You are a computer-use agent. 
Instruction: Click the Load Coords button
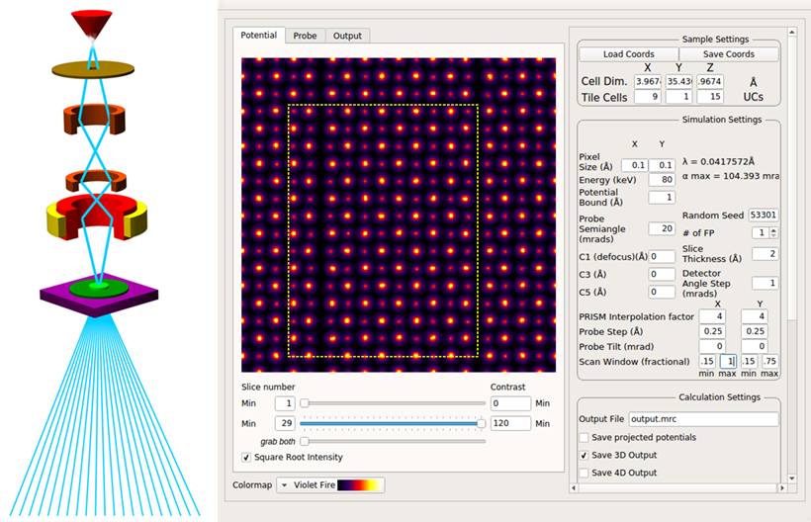coord(628,54)
